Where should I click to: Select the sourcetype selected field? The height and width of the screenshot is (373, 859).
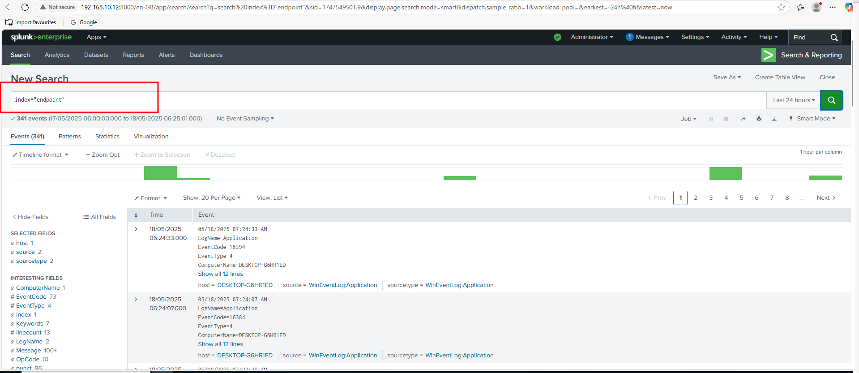click(31, 261)
